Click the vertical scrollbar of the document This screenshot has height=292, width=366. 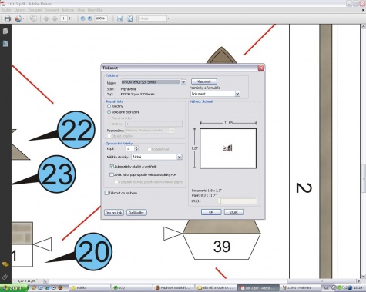364,178
